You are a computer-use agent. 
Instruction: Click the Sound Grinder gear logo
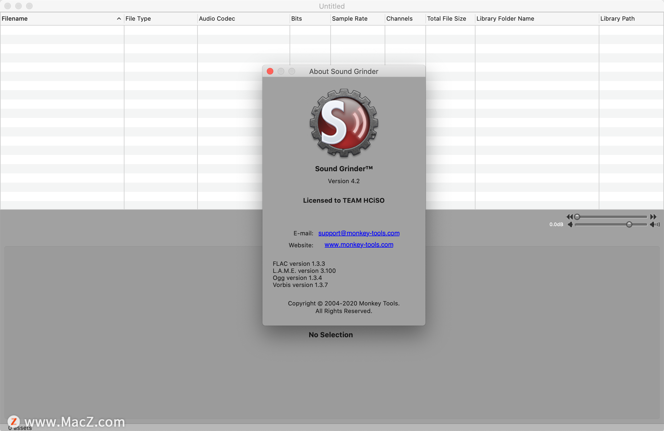point(344,123)
